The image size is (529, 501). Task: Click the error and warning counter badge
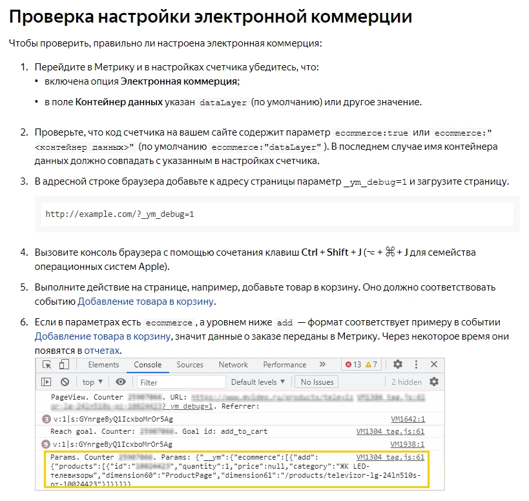pos(362,365)
